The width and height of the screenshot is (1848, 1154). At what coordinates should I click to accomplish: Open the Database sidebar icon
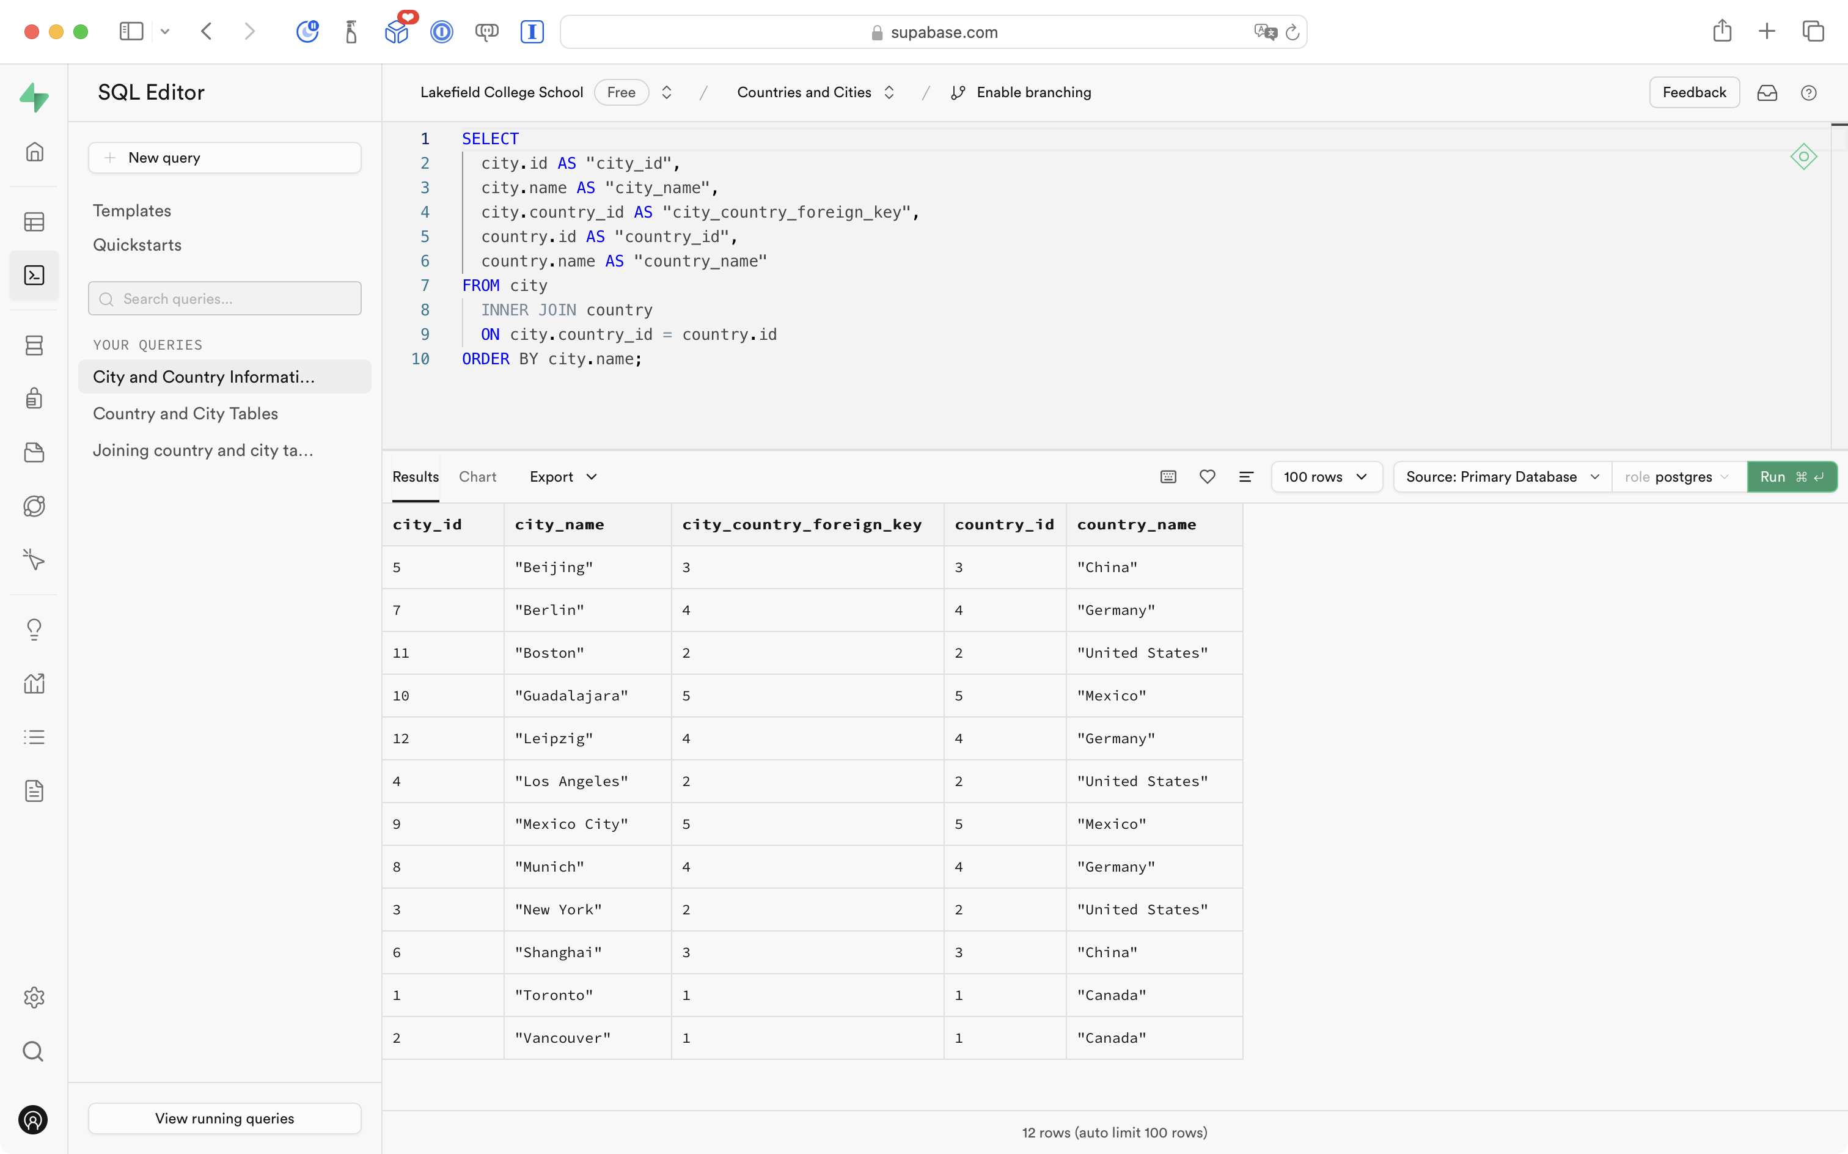tap(34, 346)
